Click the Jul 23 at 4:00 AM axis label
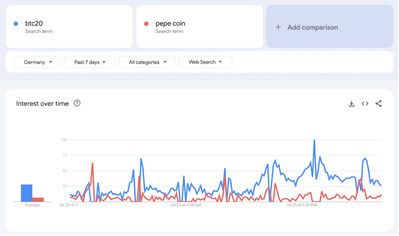This screenshot has height=236, width=399. pos(186,205)
